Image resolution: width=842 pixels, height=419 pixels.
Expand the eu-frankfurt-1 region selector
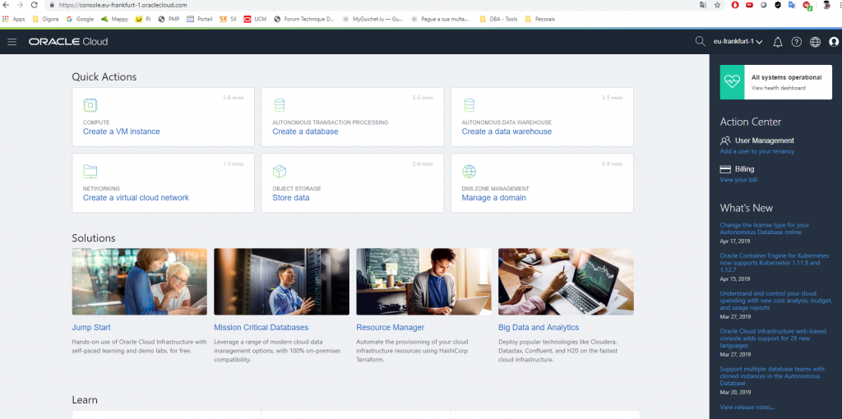(738, 42)
